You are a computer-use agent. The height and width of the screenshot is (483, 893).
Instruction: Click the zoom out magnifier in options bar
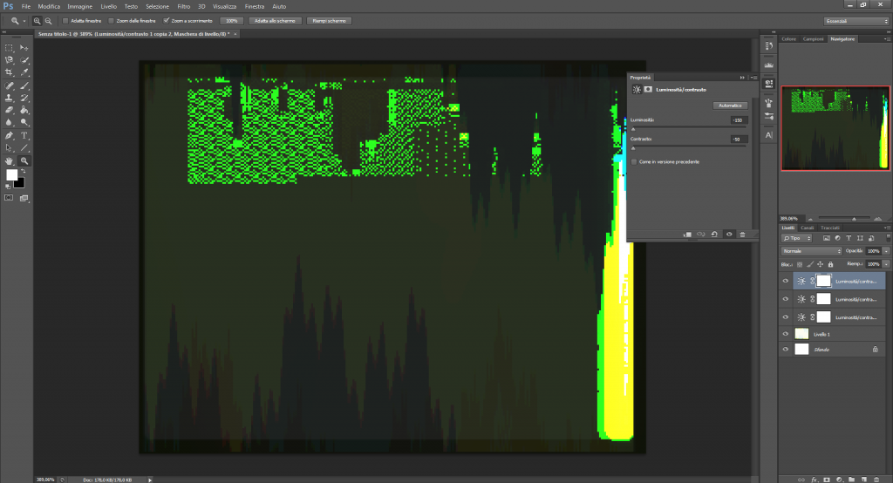click(48, 19)
